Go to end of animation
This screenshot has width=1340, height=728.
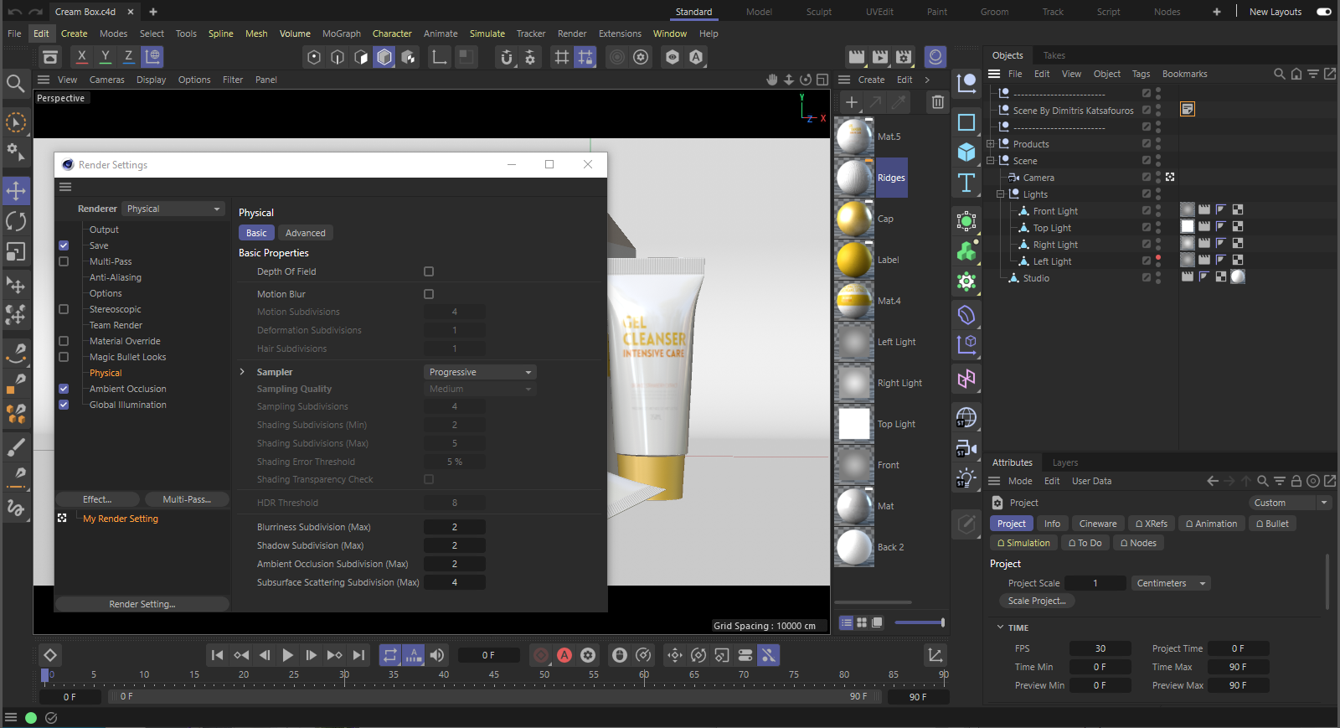tap(358, 655)
